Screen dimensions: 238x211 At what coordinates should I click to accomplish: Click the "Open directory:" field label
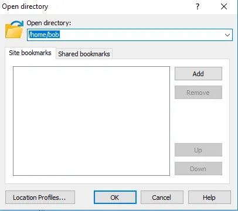point(49,23)
